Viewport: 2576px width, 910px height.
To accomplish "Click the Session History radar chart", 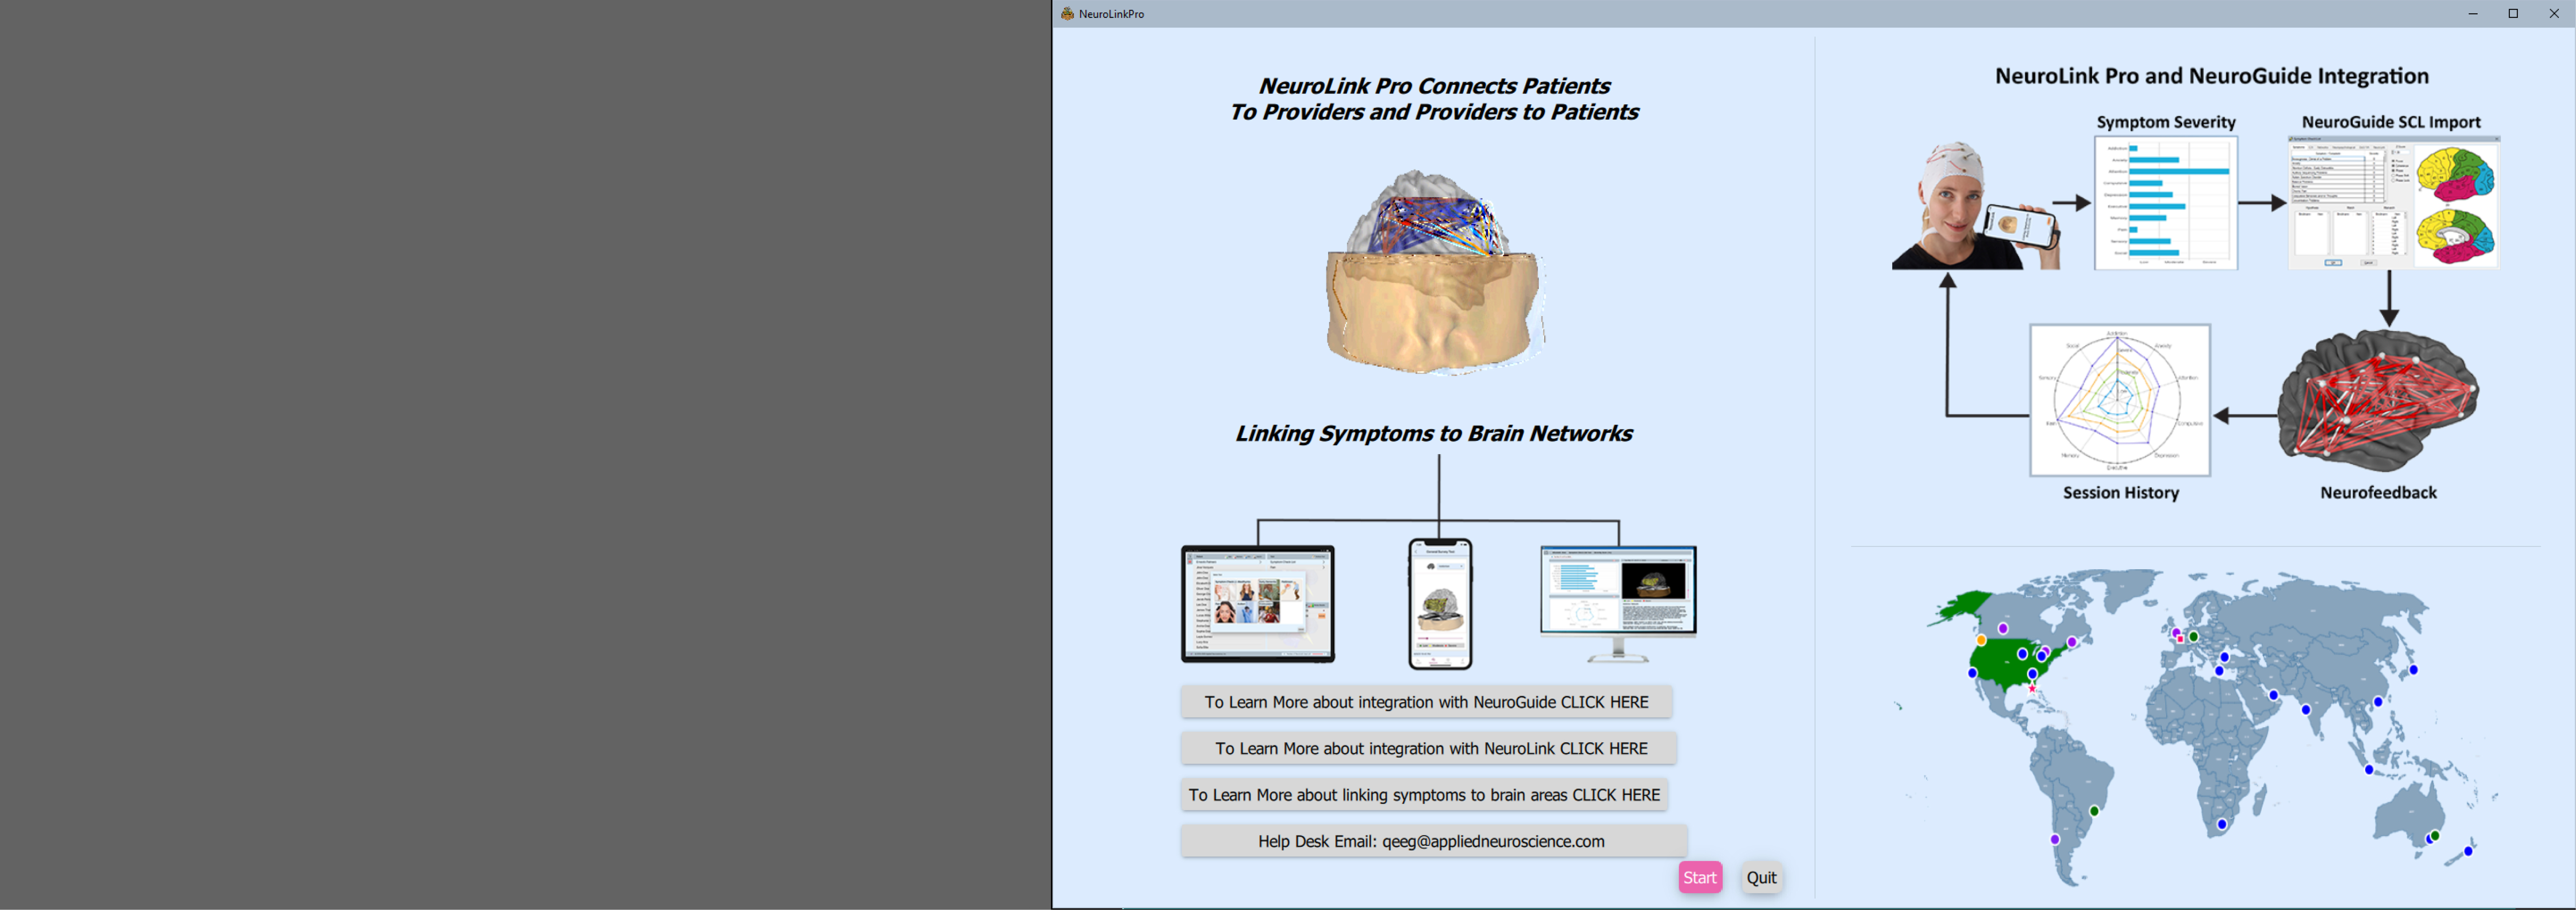I will (2120, 400).
